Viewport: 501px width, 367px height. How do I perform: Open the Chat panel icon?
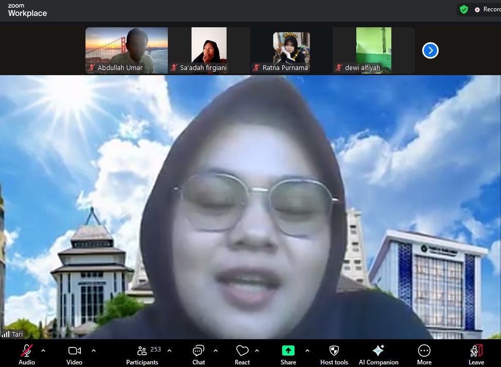click(x=198, y=351)
